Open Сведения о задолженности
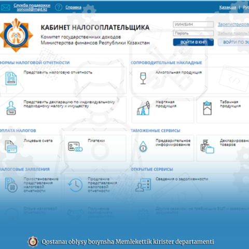 [x=182, y=179]
